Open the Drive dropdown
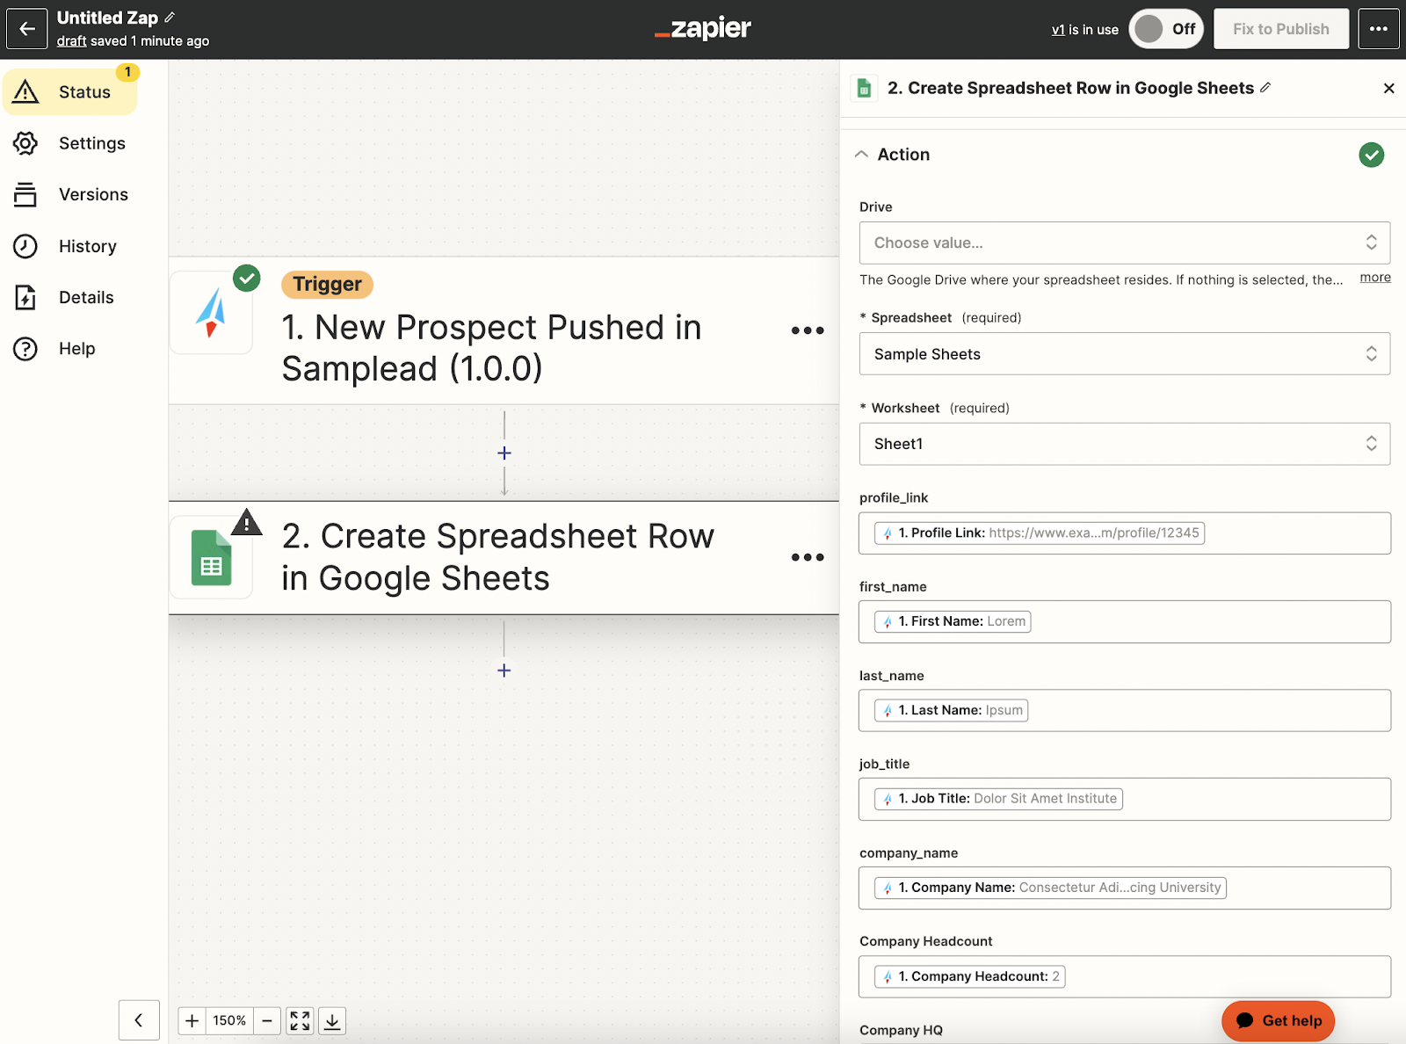 pyautogui.click(x=1124, y=243)
